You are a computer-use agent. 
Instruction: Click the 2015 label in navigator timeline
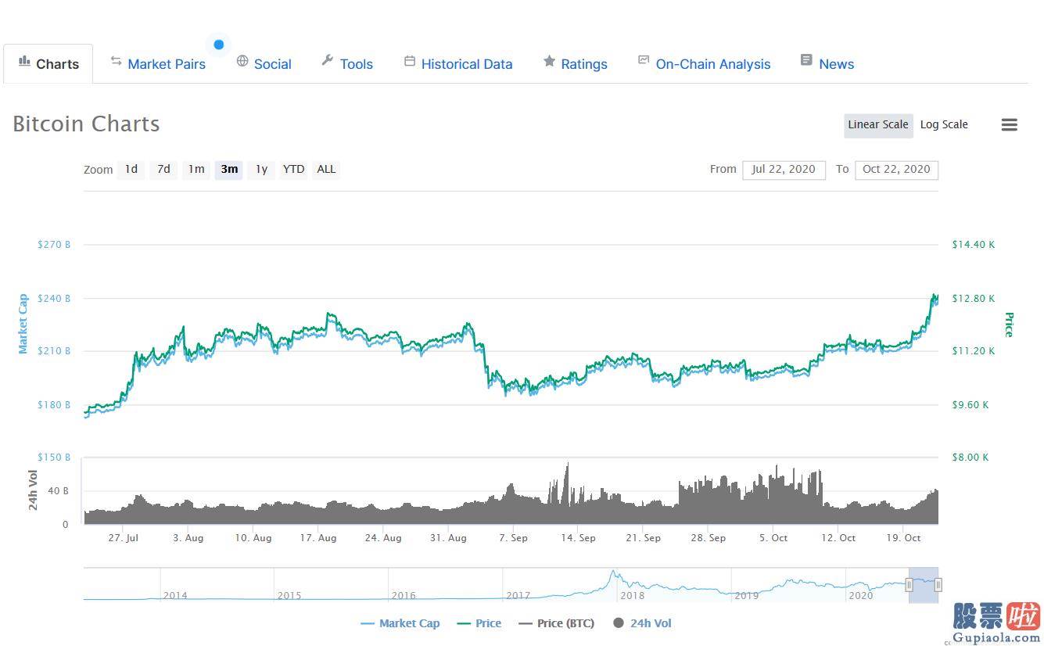point(289,596)
